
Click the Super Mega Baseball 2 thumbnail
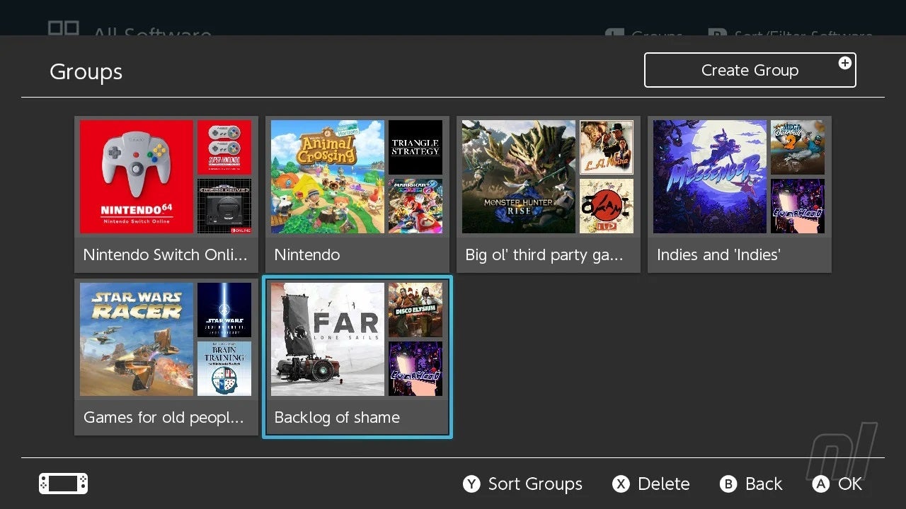(x=798, y=147)
